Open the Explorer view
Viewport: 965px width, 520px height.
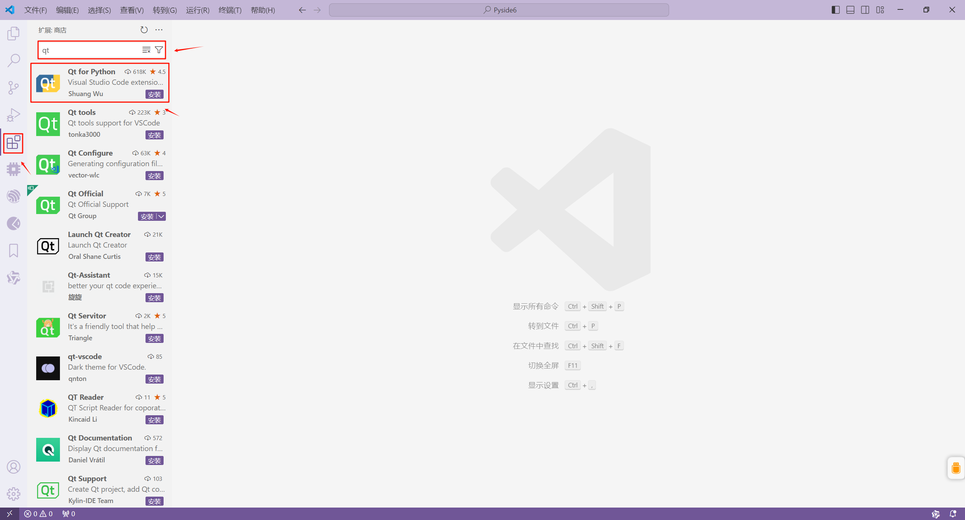[13, 33]
